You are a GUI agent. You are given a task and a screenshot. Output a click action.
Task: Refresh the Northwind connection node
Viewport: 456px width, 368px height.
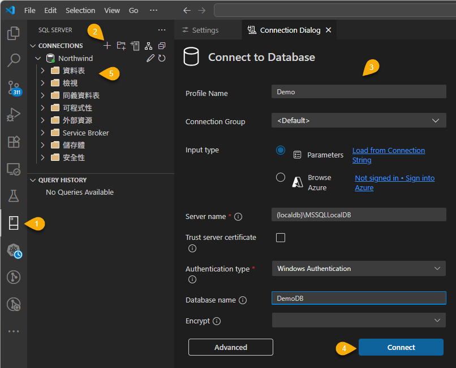162,58
